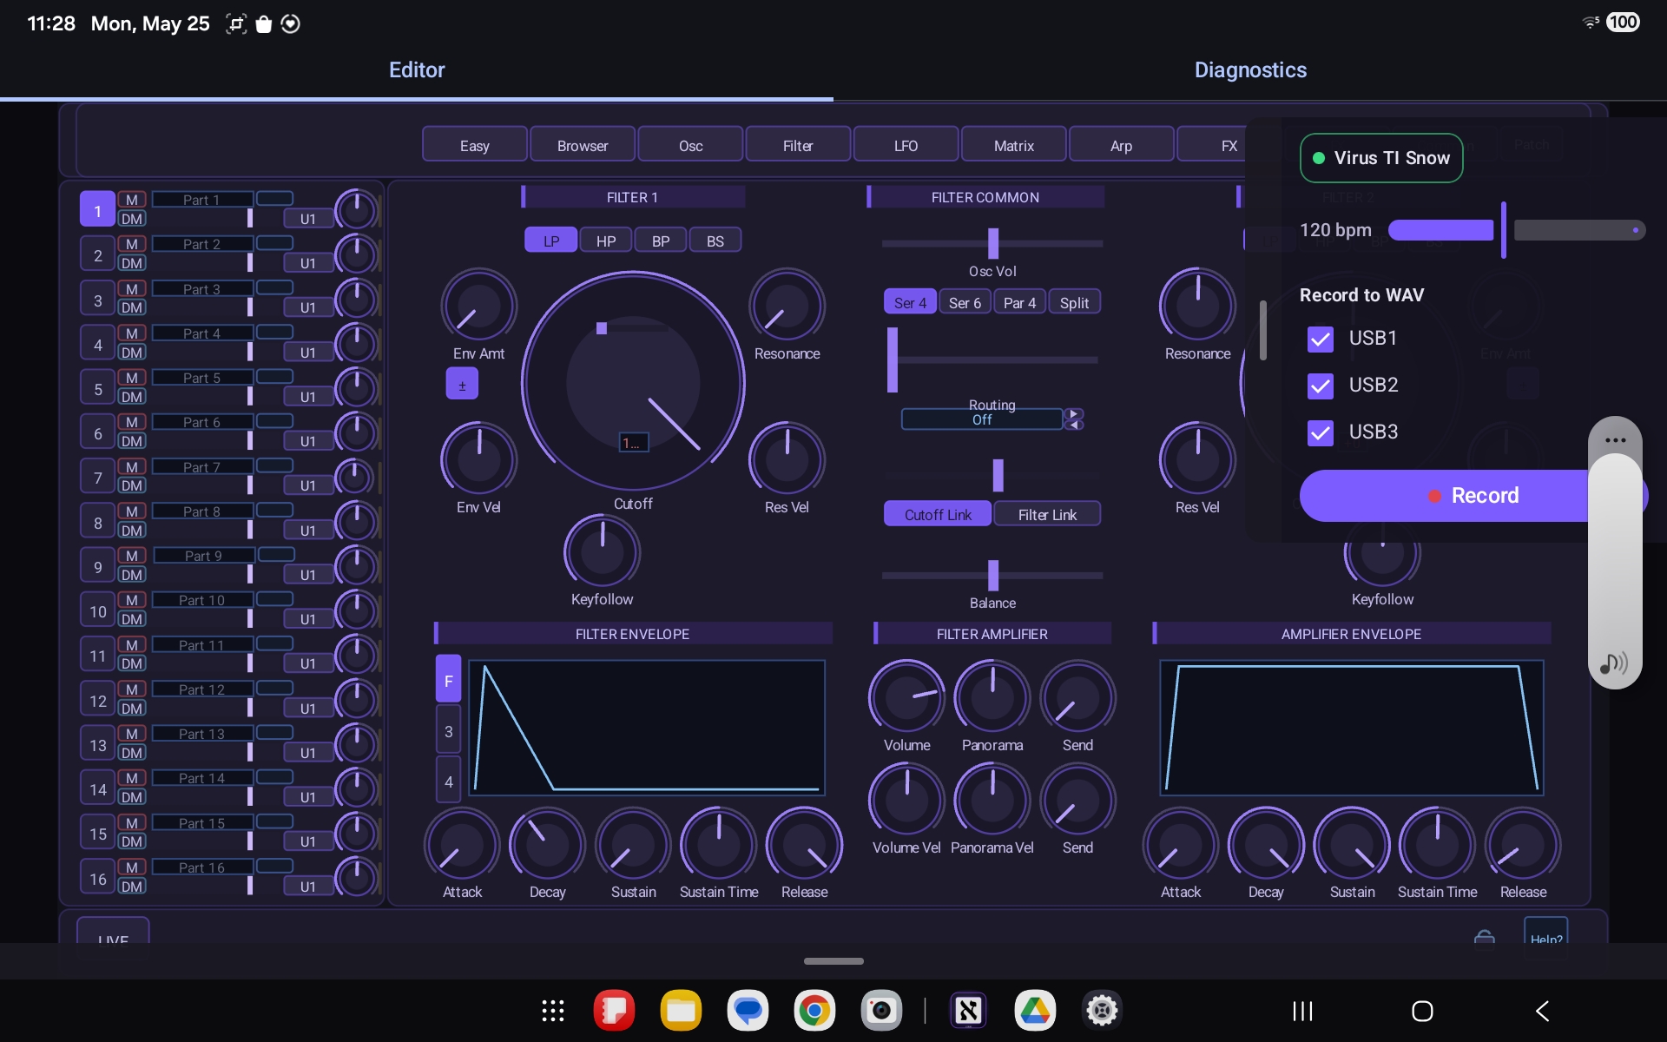The image size is (1667, 1042).
Task: Click the Osc Vol slider handle
Action: point(993,243)
